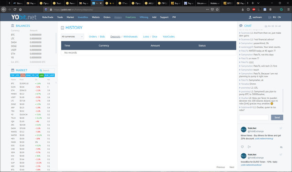292x172 pixels.
Task: Open the yobit.net mining link in tweet
Action: pos(264,139)
